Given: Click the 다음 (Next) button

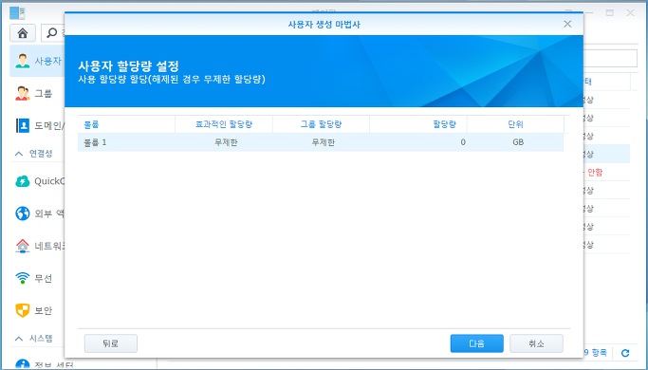Looking at the screenshot, I should click(477, 343).
